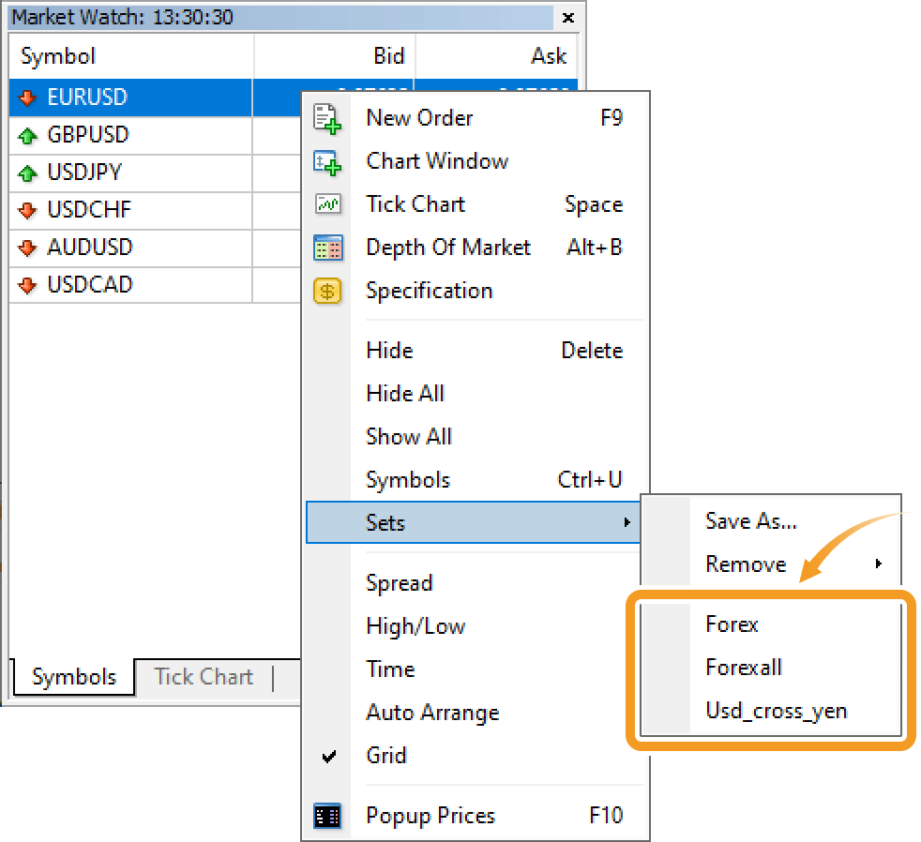
Task: Click the Symbol column header
Action: point(131,56)
